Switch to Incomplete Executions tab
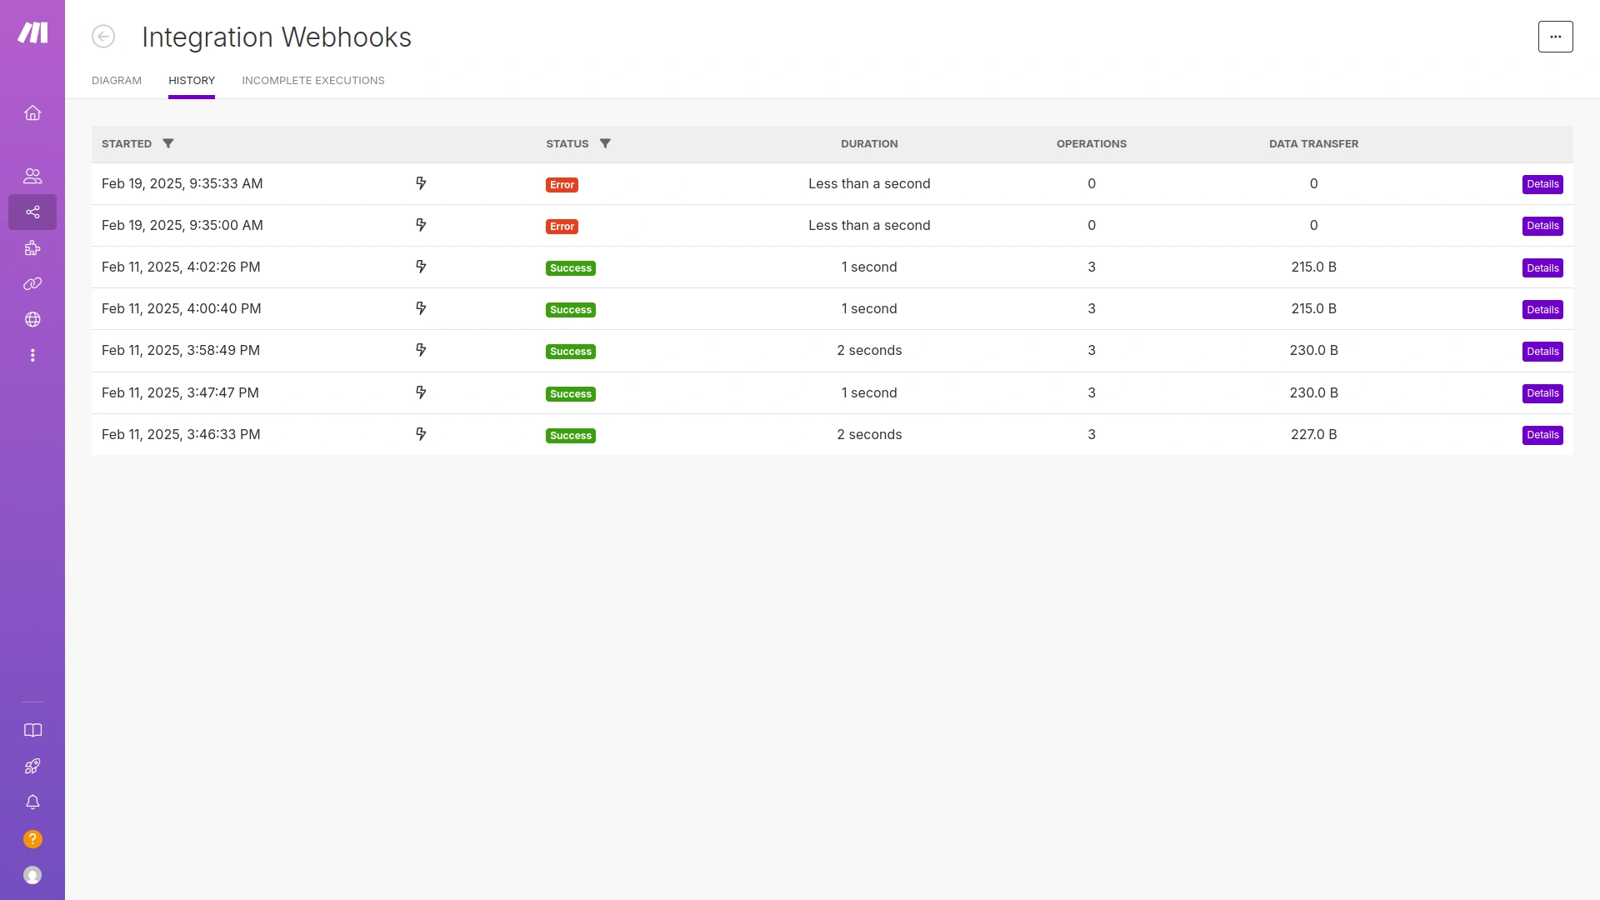 313,81
